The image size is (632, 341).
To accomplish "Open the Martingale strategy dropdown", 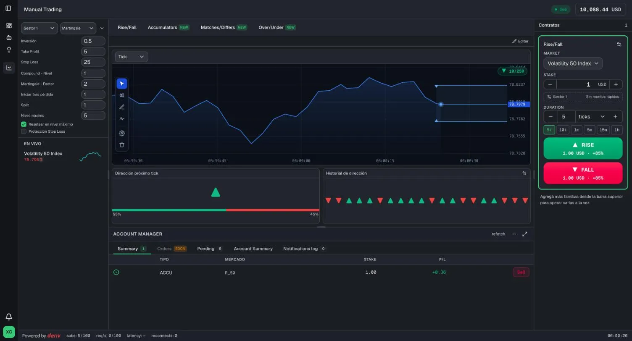I will [x=78, y=28].
